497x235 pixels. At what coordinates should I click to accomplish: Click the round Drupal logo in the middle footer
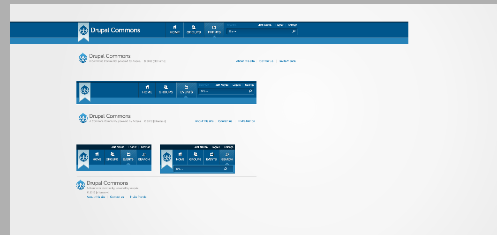[83, 118]
